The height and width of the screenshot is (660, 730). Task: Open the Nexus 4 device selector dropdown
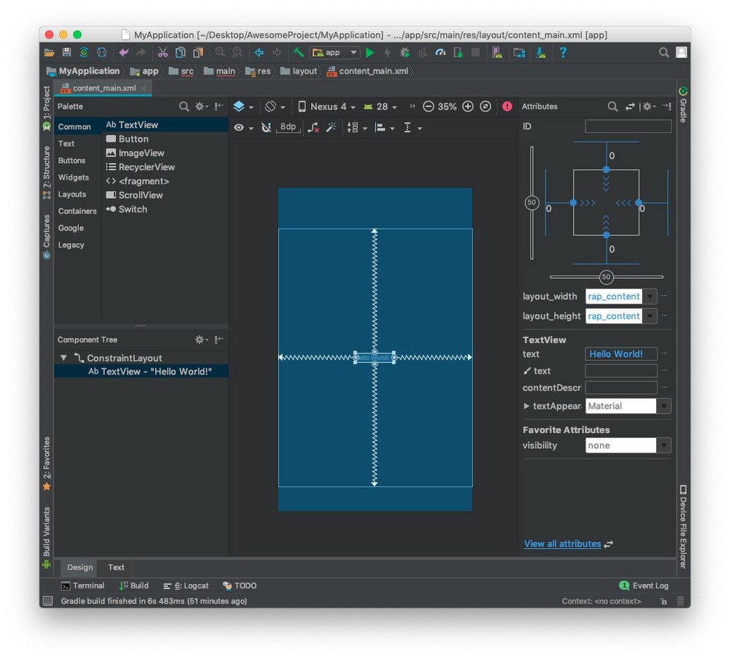coord(326,107)
